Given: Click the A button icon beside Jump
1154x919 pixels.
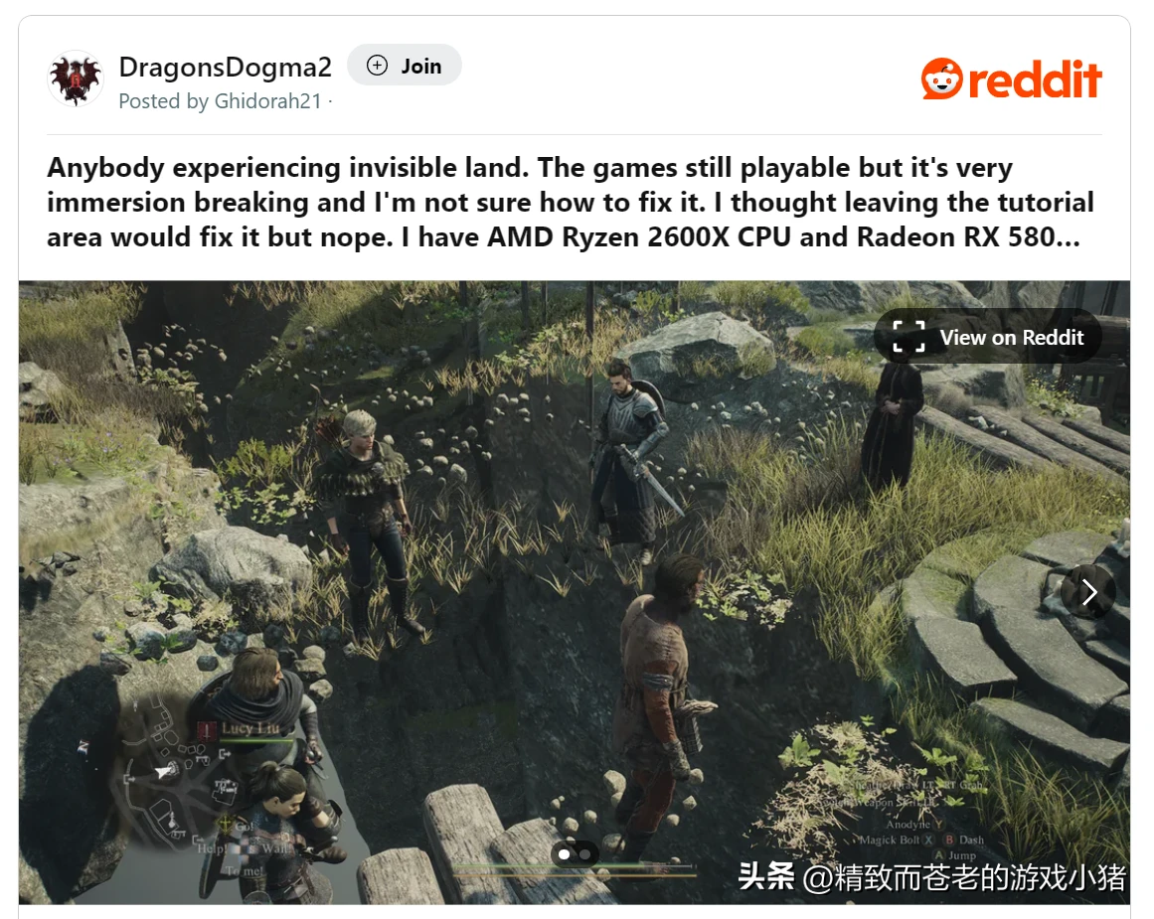Looking at the screenshot, I should (x=939, y=855).
